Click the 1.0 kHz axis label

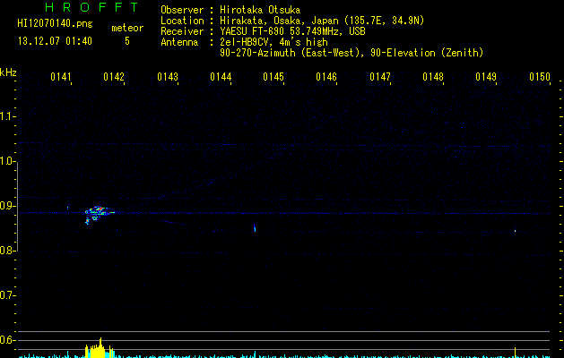[x=7, y=161]
